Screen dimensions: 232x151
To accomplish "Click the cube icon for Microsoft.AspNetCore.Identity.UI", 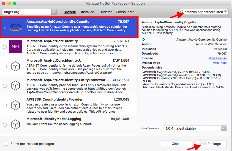I will click(15, 66).
